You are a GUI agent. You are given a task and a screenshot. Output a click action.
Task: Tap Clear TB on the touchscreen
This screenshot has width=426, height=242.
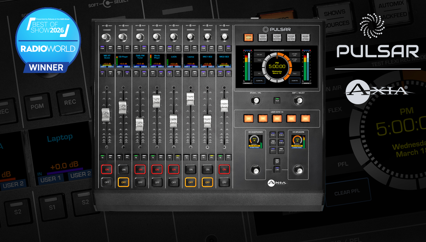pyautogui.click(x=294, y=81)
